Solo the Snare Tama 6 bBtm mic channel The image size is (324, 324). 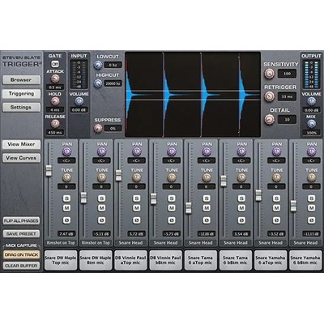click(x=241, y=198)
